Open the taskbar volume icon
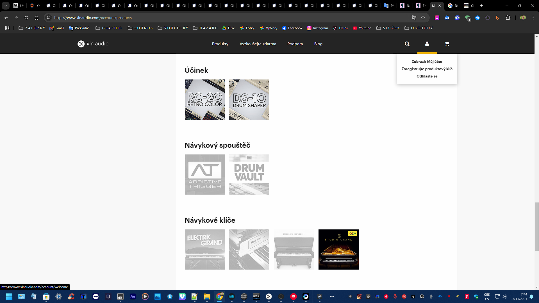Image resolution: width=539 pixels, height=303 pixels. [504, 297]
